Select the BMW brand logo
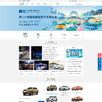Viewport: 102px width, 102px height. [x=38, y=35]
